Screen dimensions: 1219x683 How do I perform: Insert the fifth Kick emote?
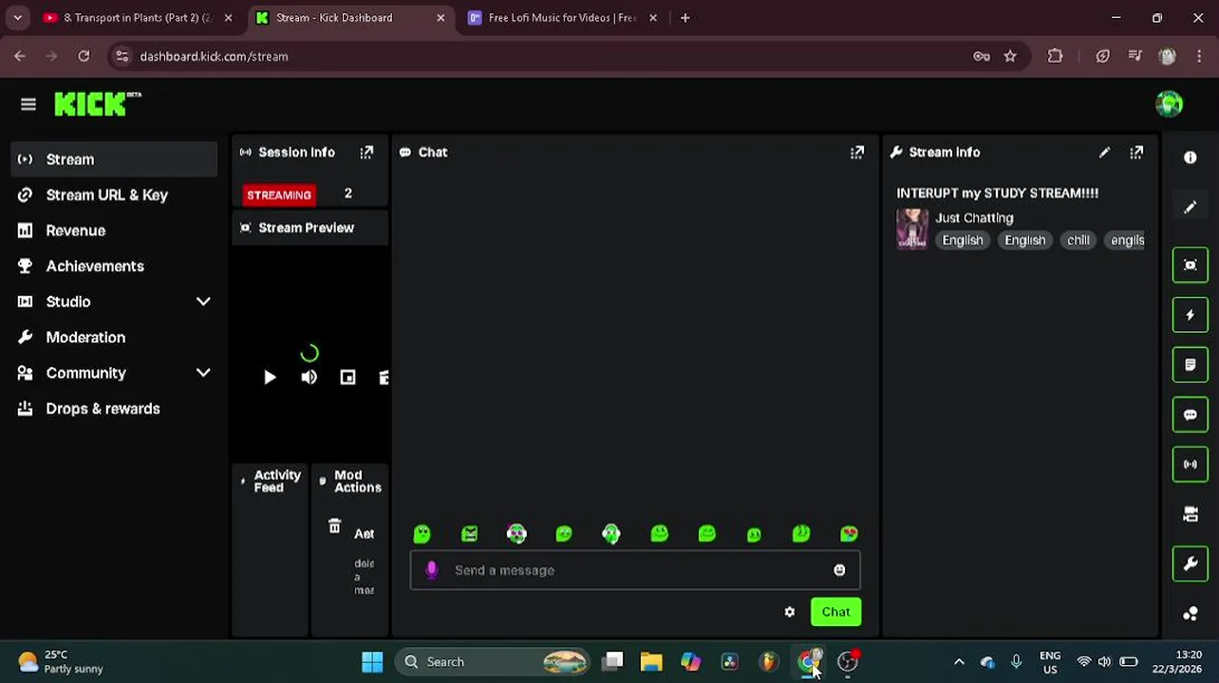point(611,534)
